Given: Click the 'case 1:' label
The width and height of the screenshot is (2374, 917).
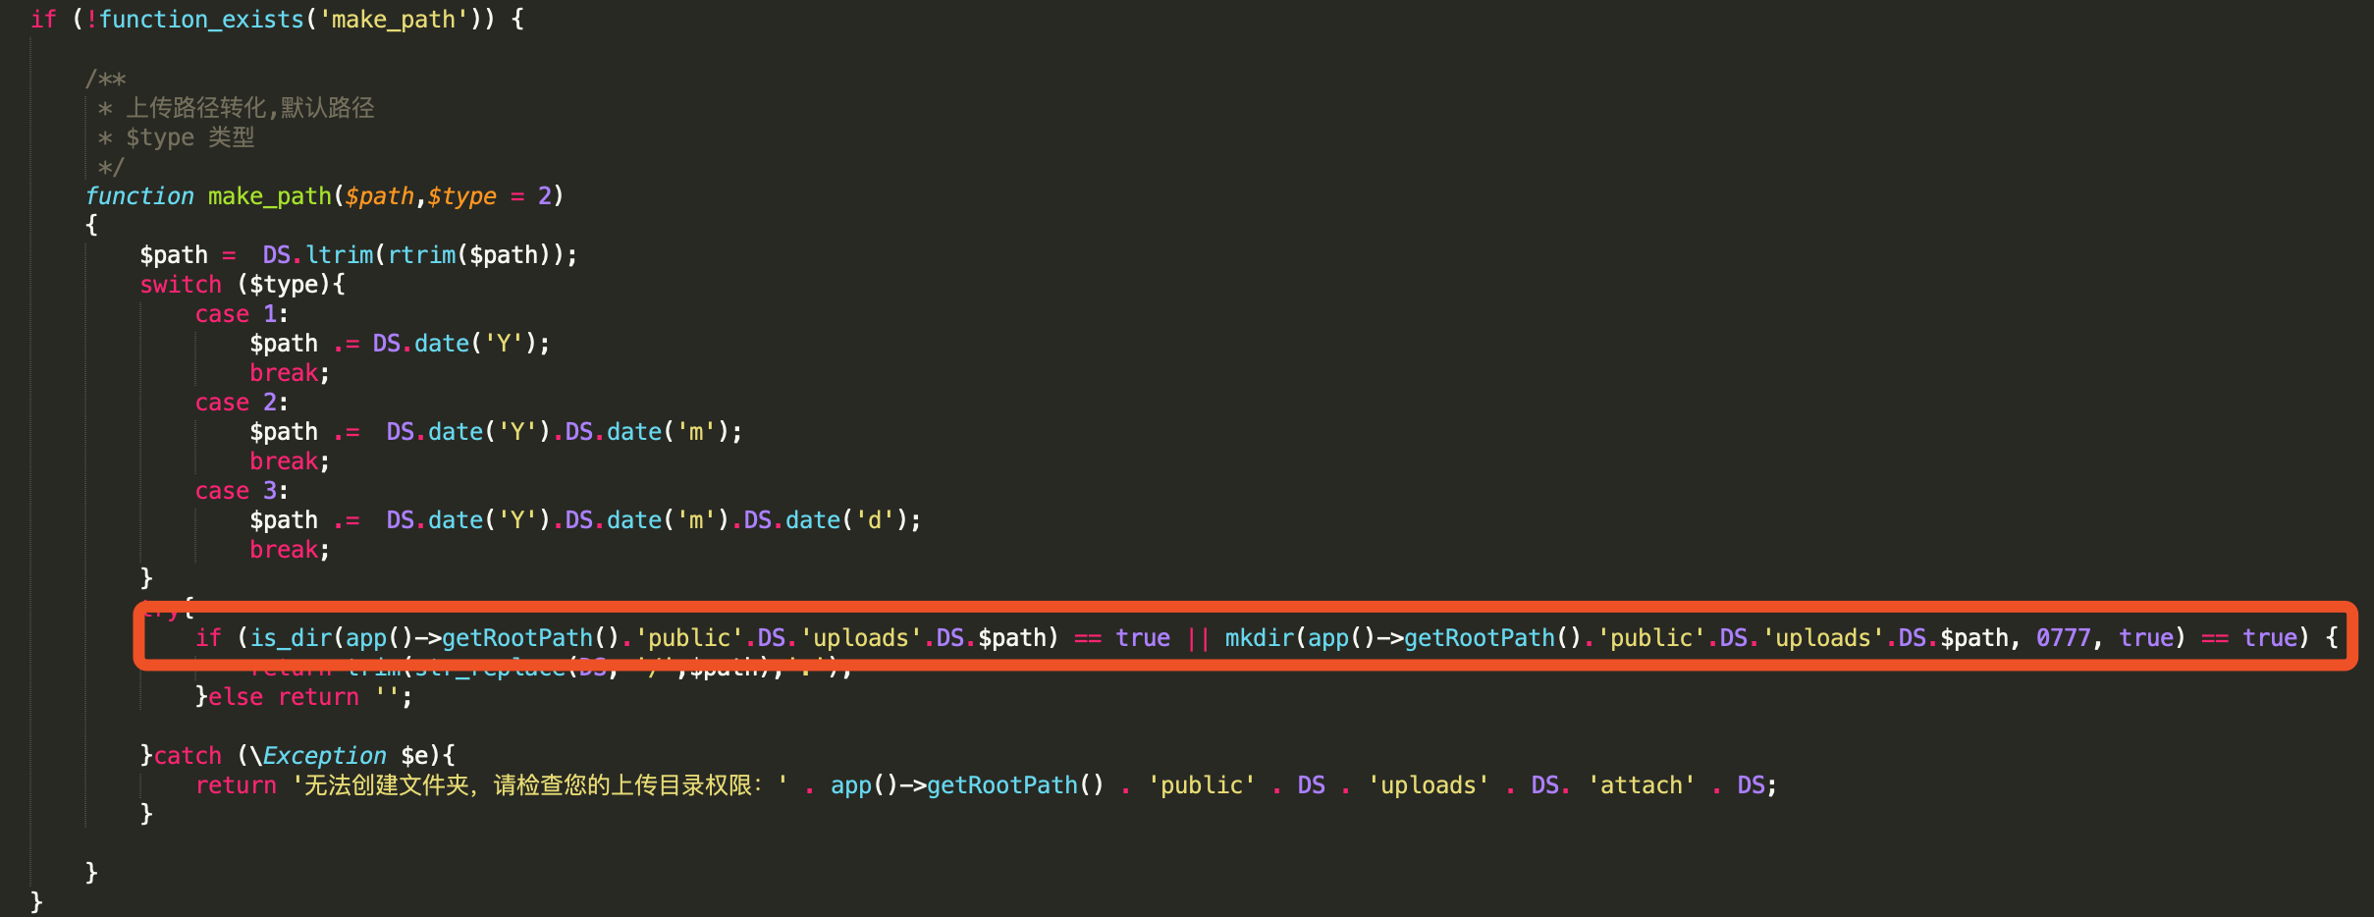Looking at the screenshot, I should [242, 314].
